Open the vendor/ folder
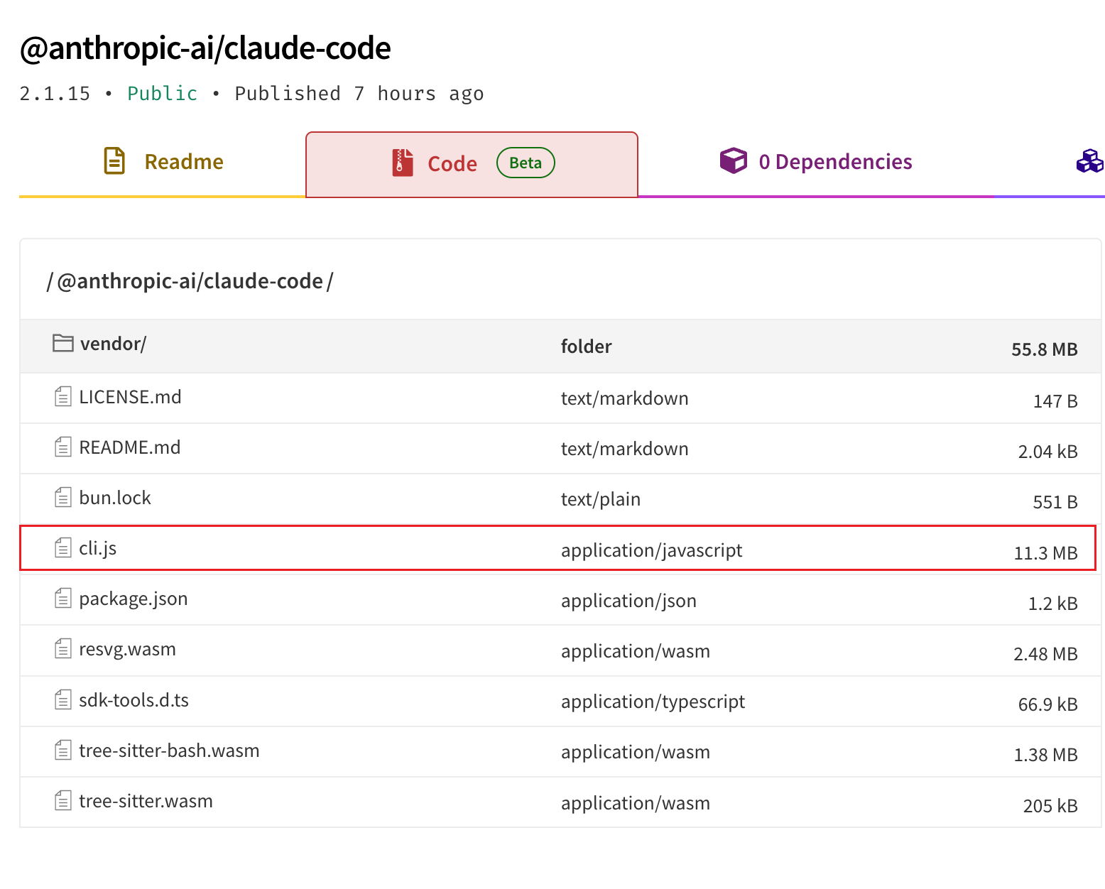 pyautogui.click(x=113, y=344)
